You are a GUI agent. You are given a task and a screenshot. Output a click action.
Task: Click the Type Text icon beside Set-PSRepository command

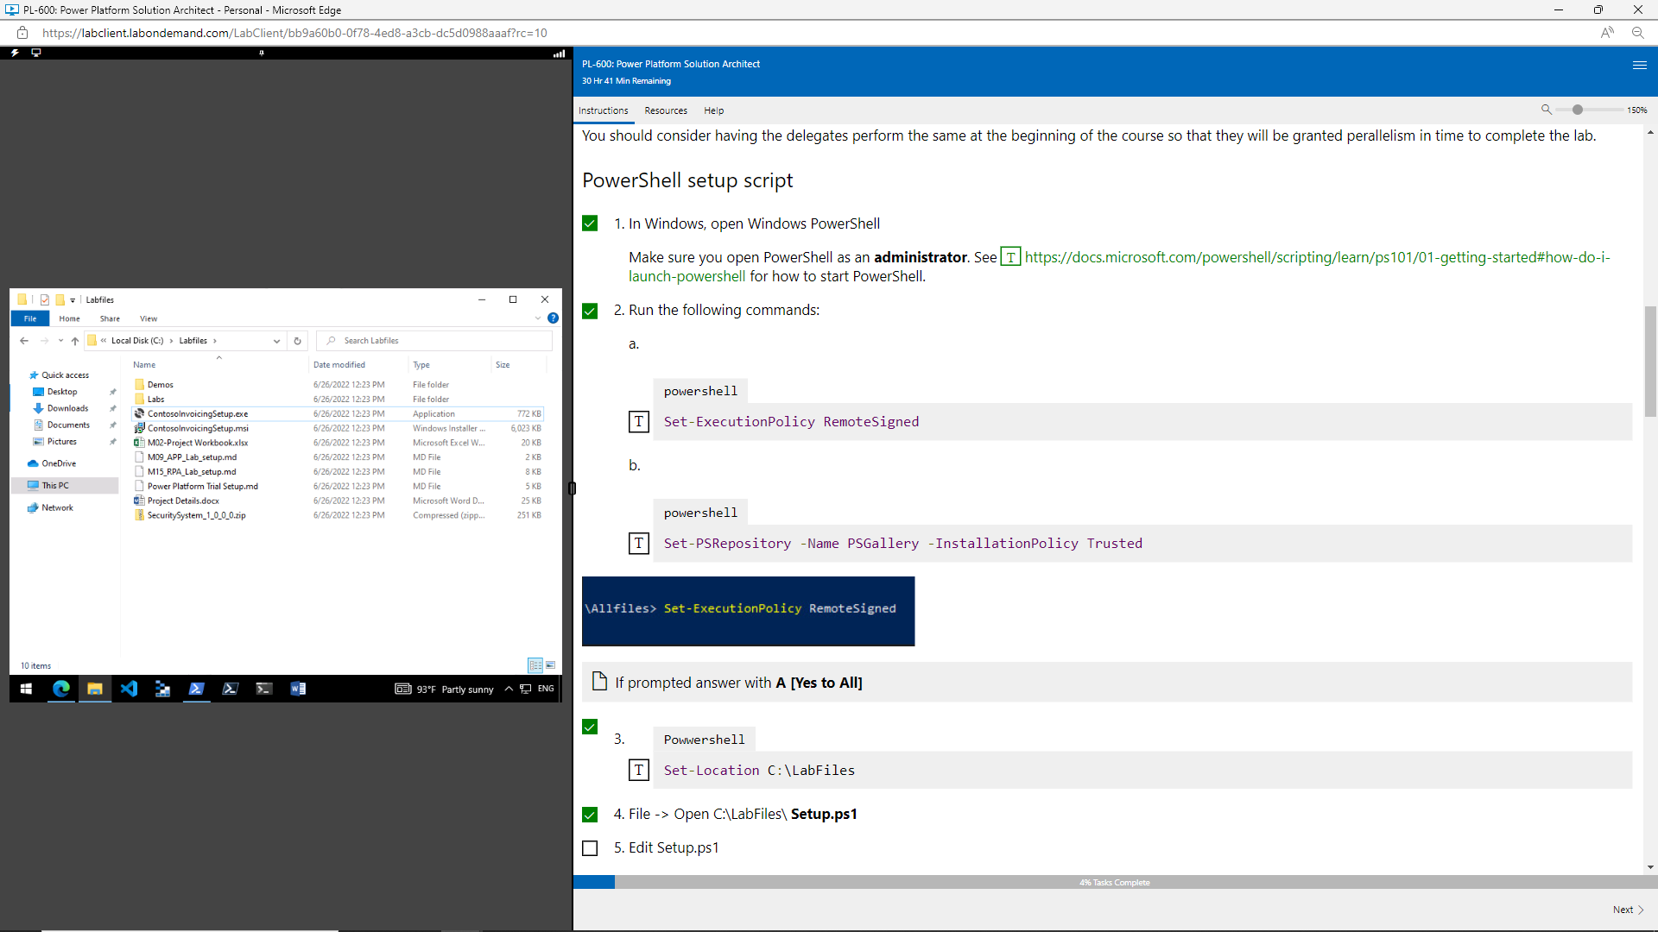pyautogui.click(x=639, y=544)
